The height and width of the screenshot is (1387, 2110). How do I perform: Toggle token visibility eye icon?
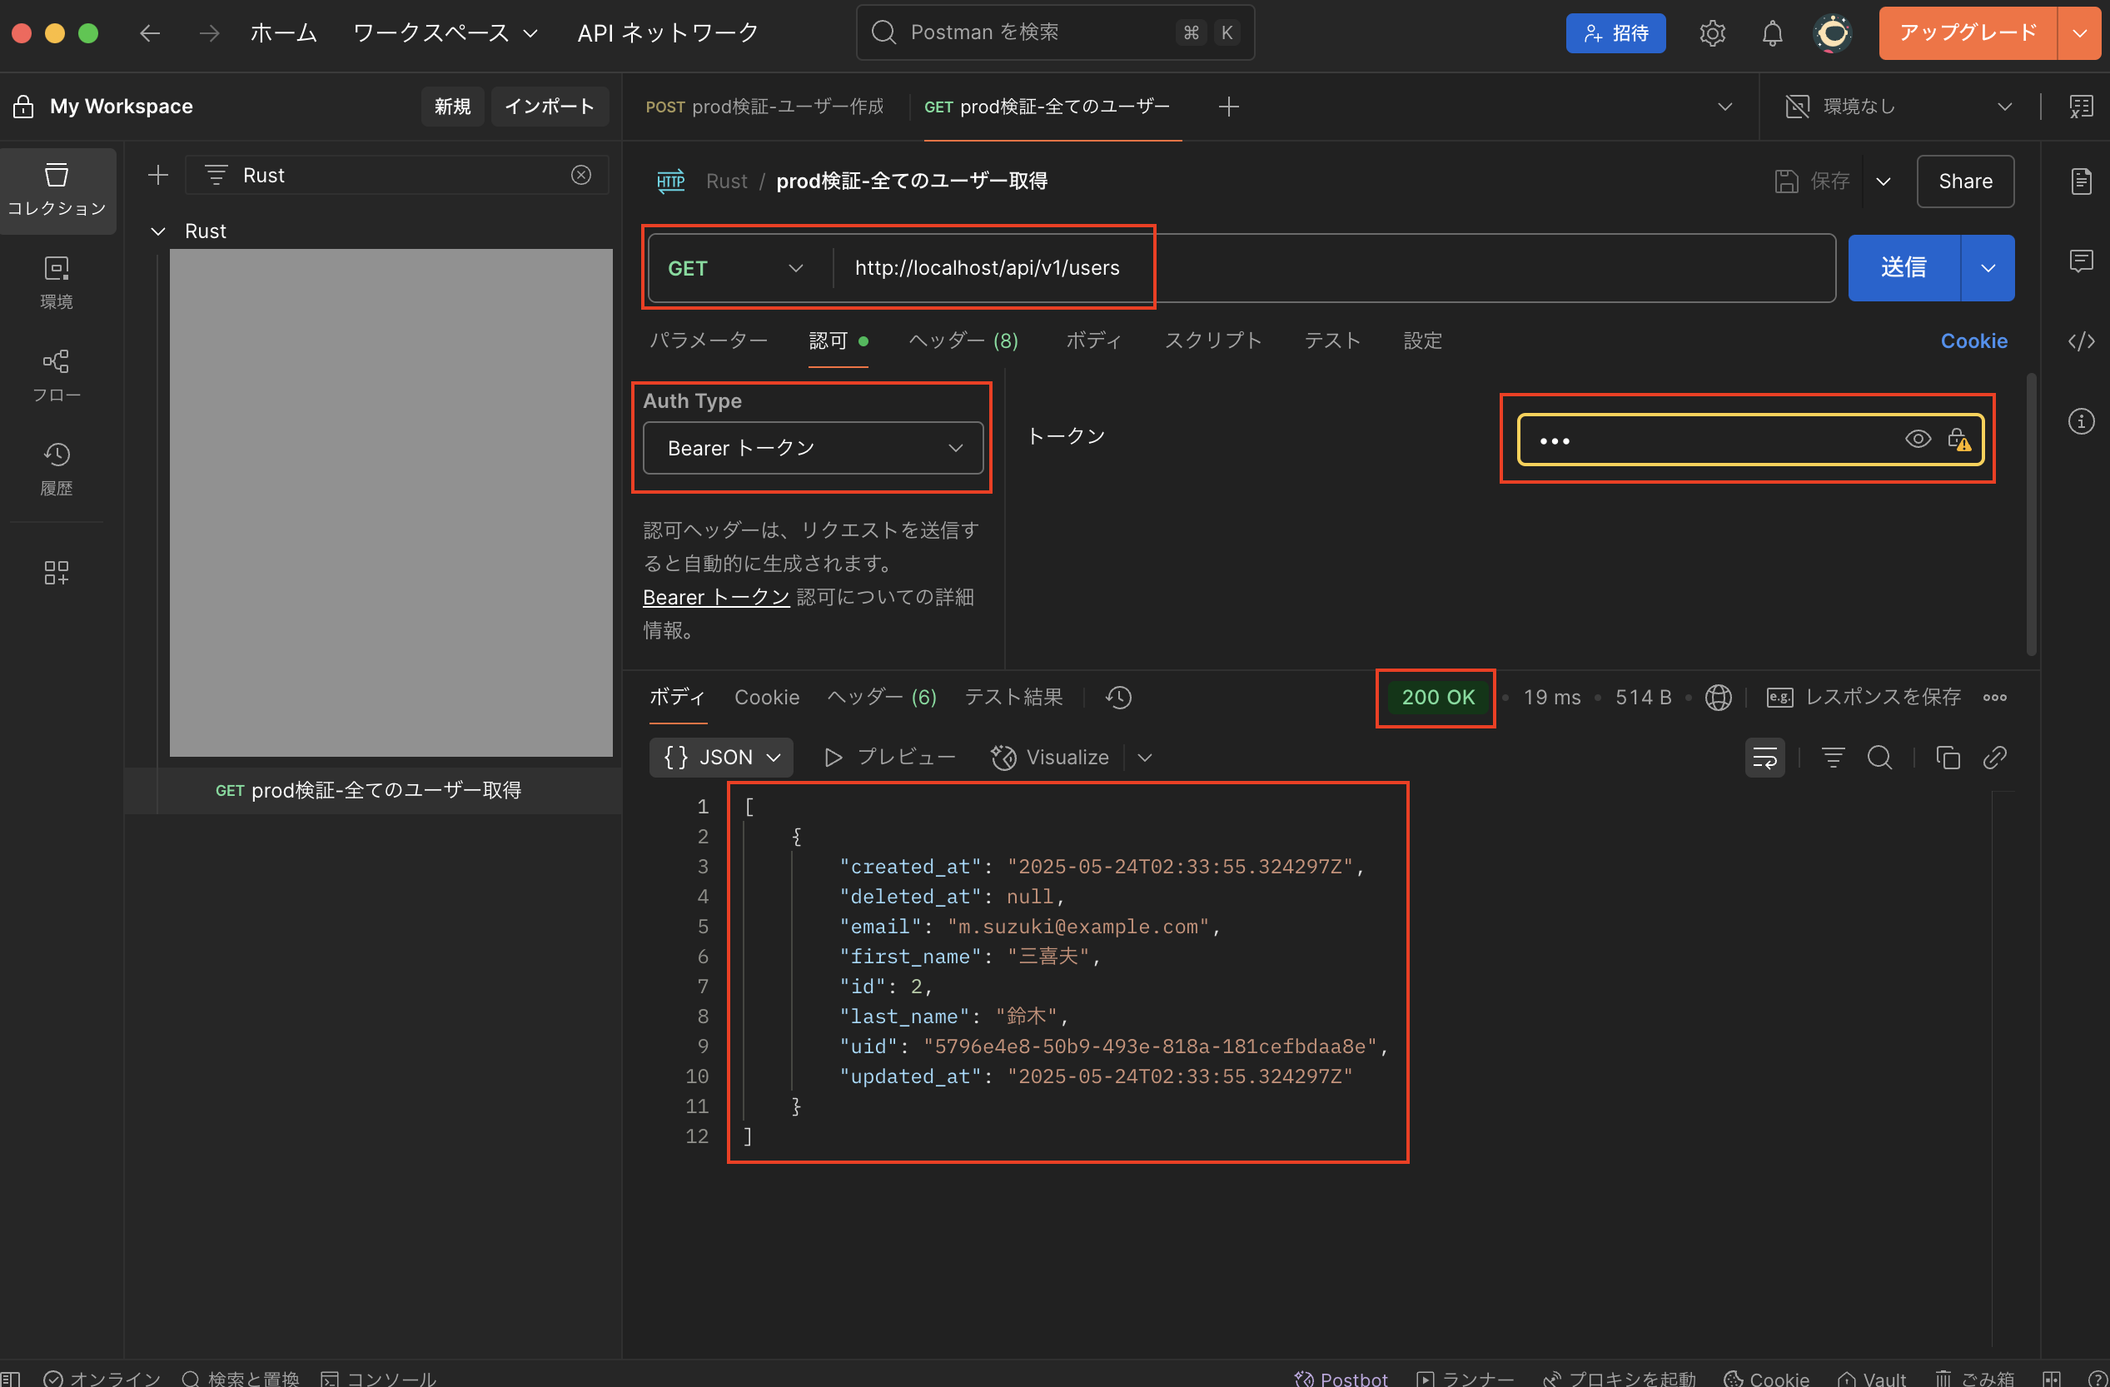pos(1918,439)
